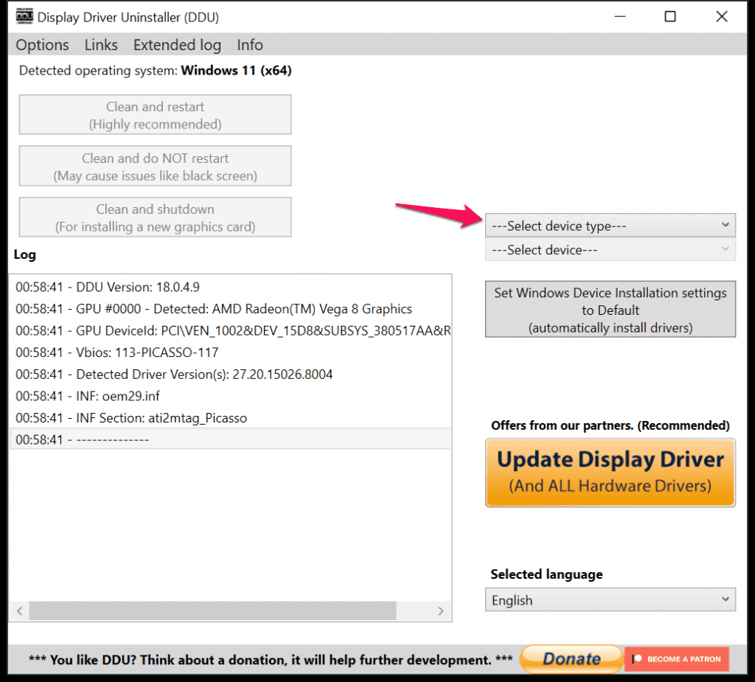This screenshot has width=755, height=682.
Task: Click the DDU app icon in title bar
Action: (x=24, y=16)
